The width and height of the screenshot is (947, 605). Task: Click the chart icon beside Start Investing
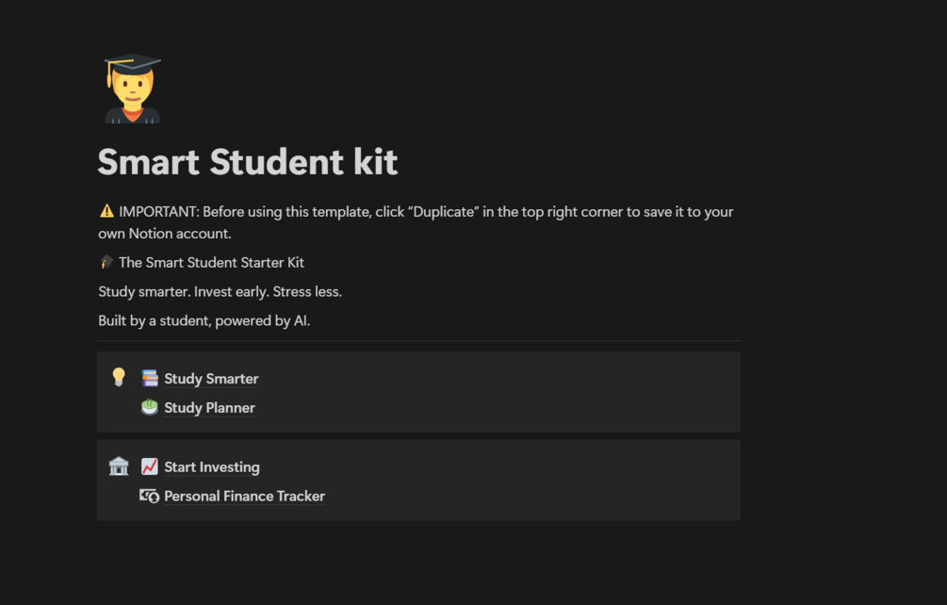[x=150, y=466]
